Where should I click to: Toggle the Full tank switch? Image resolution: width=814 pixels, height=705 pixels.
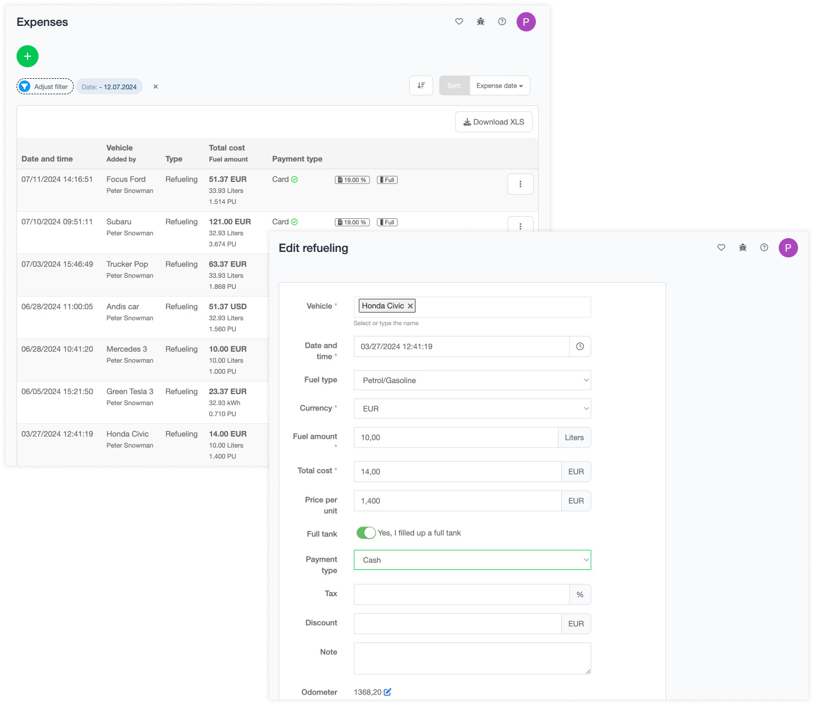(366, 533)
